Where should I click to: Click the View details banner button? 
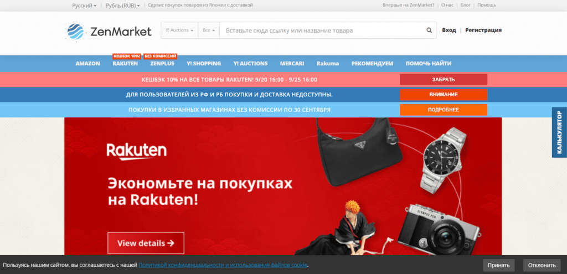point(146,243)
